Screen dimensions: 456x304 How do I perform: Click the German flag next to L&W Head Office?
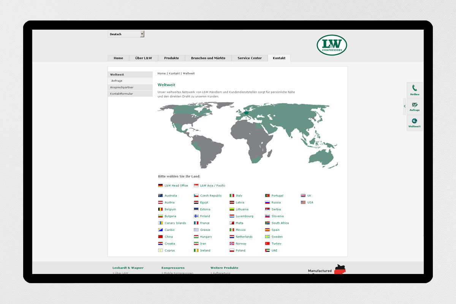tap(160, 185)
